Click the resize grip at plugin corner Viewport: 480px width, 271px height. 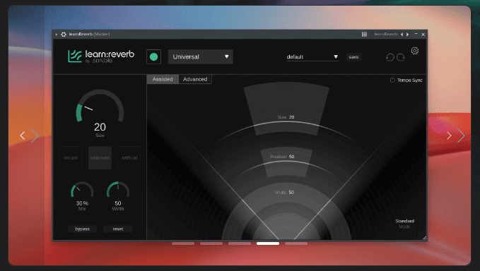[425, 238]
